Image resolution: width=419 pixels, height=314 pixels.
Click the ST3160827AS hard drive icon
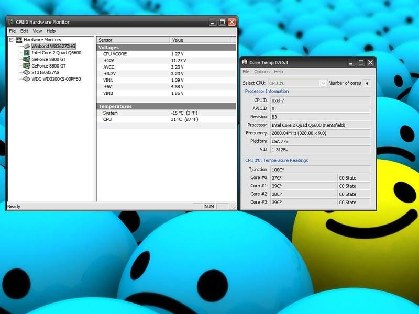tap(27, 73)
